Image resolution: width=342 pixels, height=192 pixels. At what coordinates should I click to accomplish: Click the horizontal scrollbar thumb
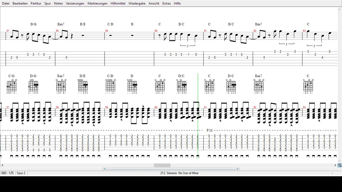click(162, 165)
